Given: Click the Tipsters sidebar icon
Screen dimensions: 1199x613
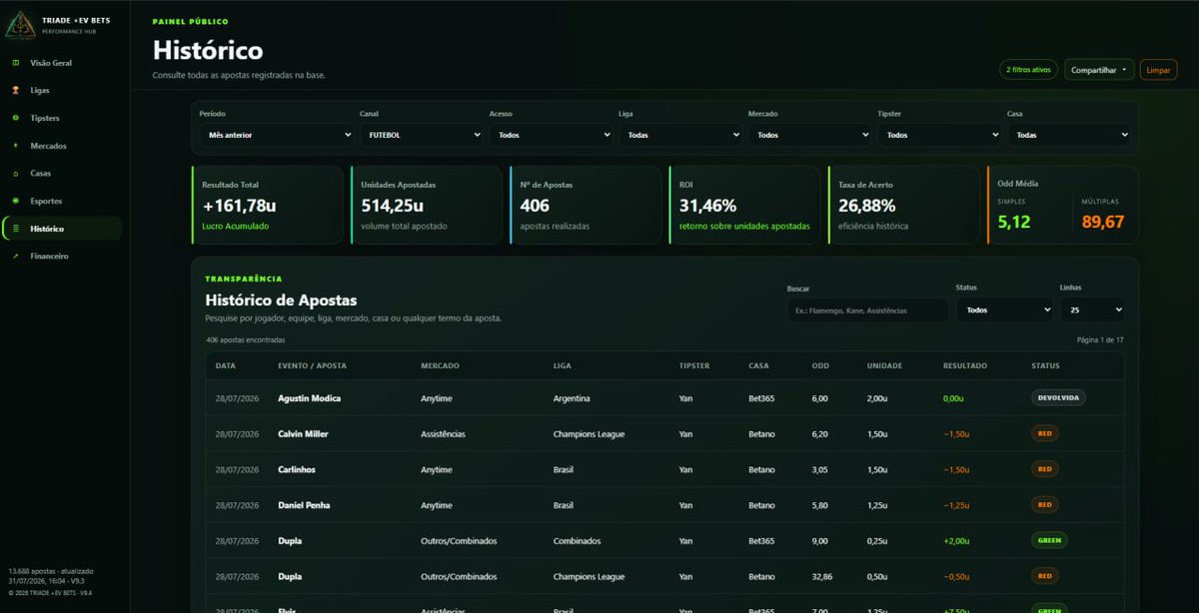Looking at the screenshot, I should click(15, 118).
